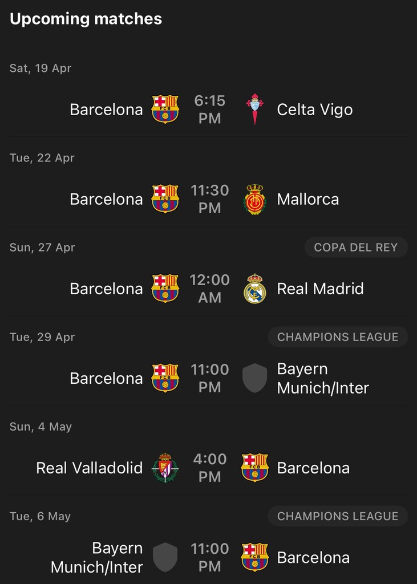Open Real Valladolid team name

pos(90,468)
